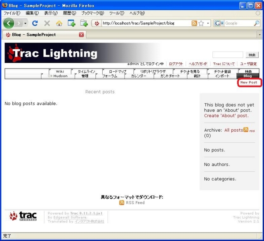The height and width of the screenshot is (241, 264).
Task: Click the trac powered footer logo
Action: (x=23, y=216)
